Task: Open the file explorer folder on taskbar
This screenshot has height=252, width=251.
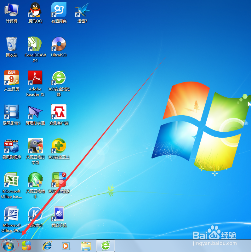Action: coord(86,246)
